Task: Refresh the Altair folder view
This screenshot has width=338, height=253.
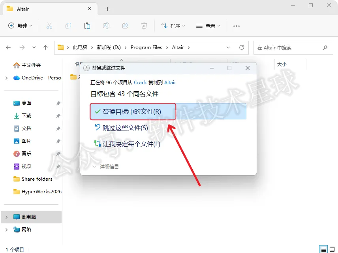Action: (x=242, y=47)
